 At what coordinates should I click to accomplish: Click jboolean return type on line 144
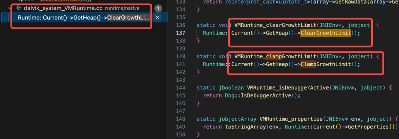[x=231, y=88]
